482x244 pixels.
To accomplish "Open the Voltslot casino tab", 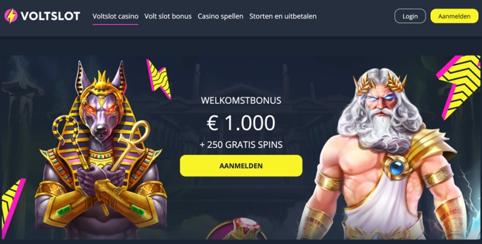I will click(x=115, y=16).
